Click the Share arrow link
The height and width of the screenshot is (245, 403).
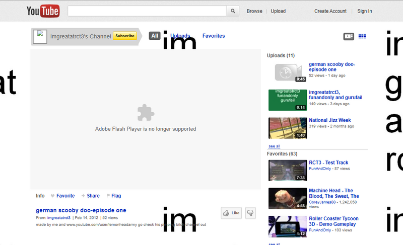point(91,196)
